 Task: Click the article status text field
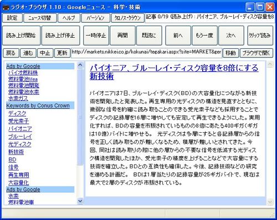coord(210,18)
